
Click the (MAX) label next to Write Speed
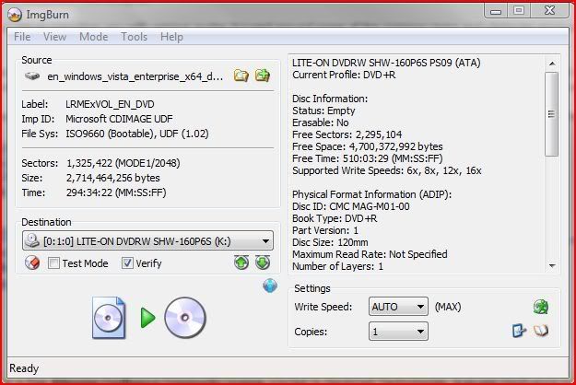point(448,307)
